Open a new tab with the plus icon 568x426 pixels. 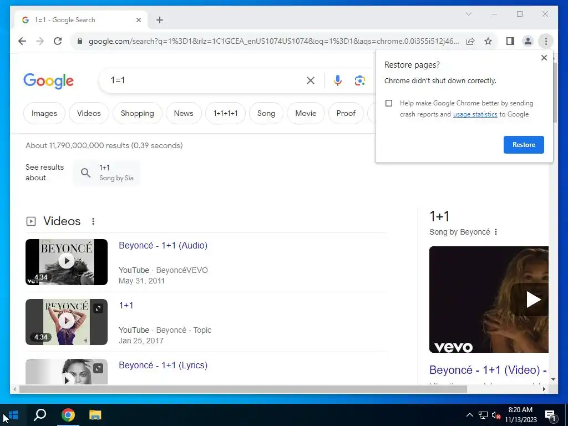tap(160, 20)
